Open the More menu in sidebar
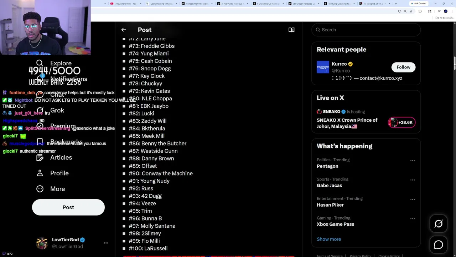The height and width of the screenshot is (257, 456). click(x=51, y=189)
